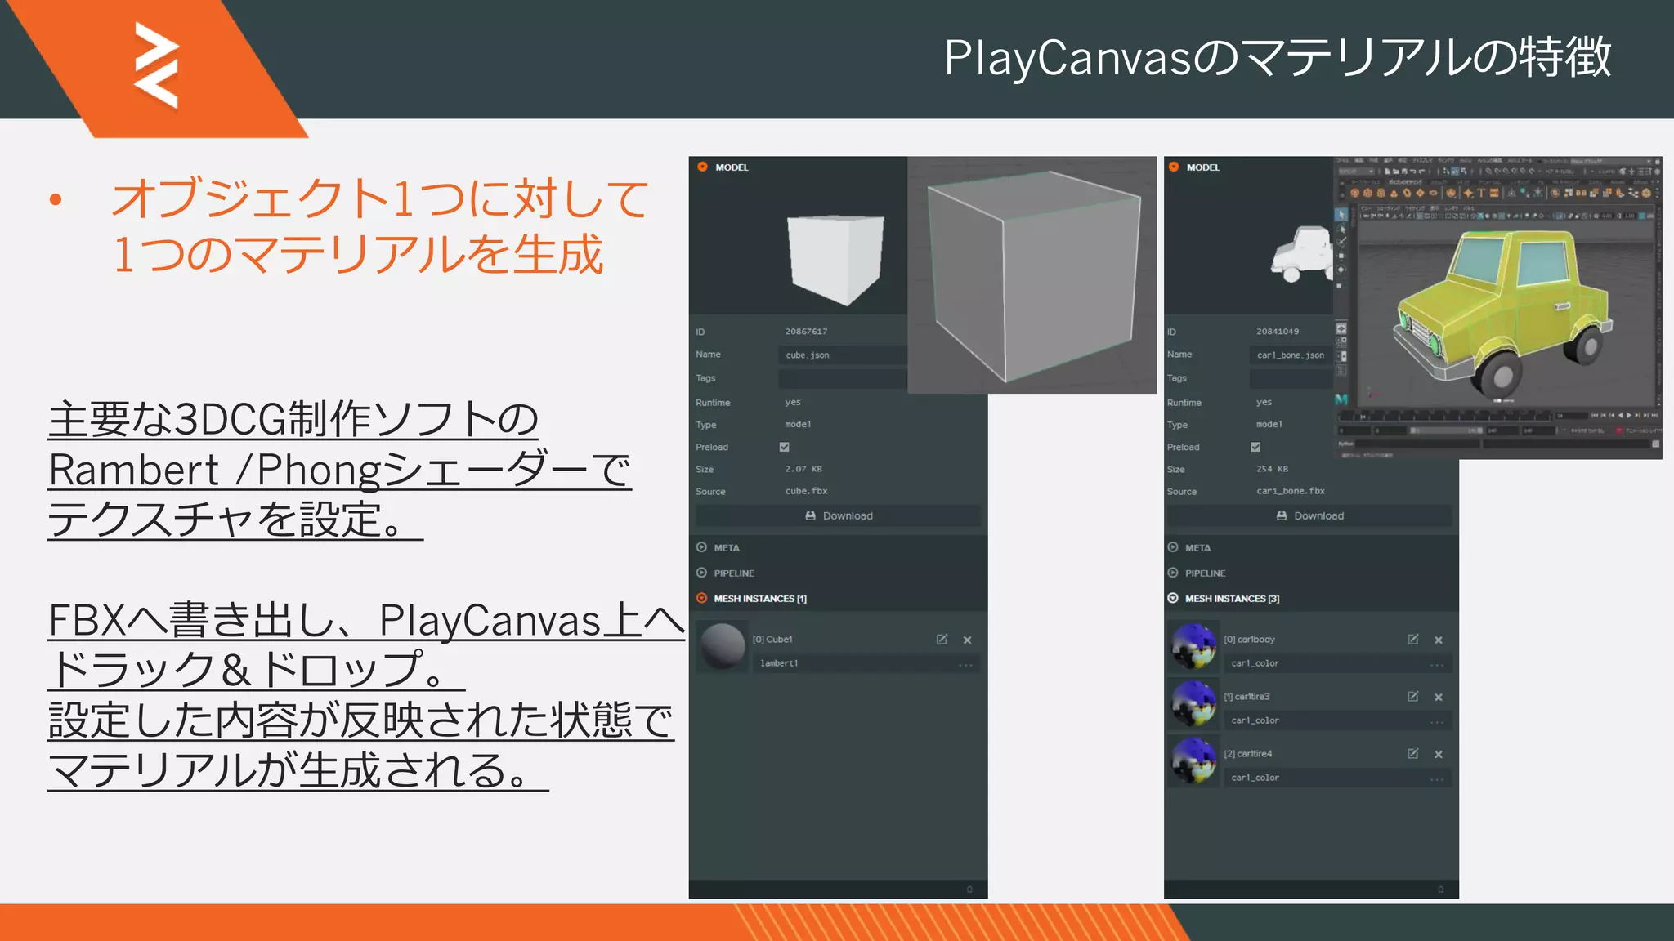Select the Maya Select tool arrow
The height and width of the screenshot is (941, 1674).
(x=1341, y=215)
